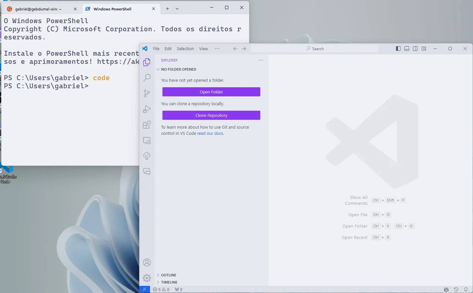Click the ports forwarded status bar item
This screenshot has width=473, height=293.
click(178, 289)
